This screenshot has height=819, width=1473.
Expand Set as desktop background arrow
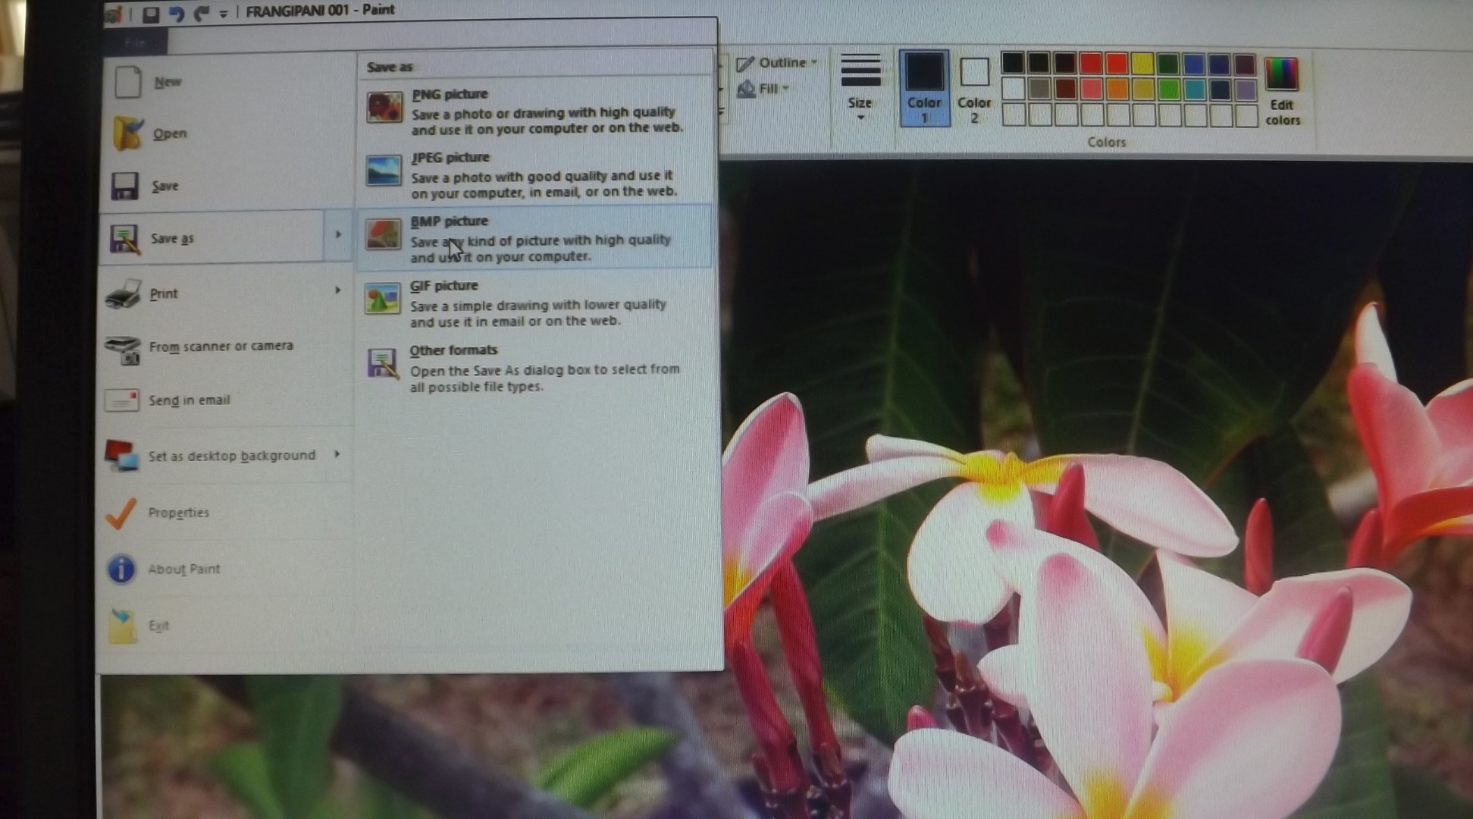[337, 454]
